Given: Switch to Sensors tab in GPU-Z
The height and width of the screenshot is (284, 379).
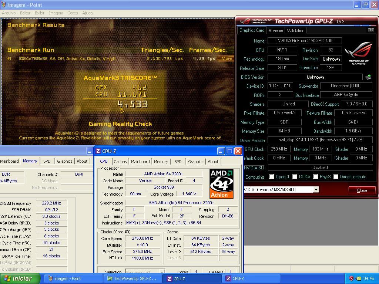Looking at the screenshot, I should pyautogui.click(x=275, y=30).
